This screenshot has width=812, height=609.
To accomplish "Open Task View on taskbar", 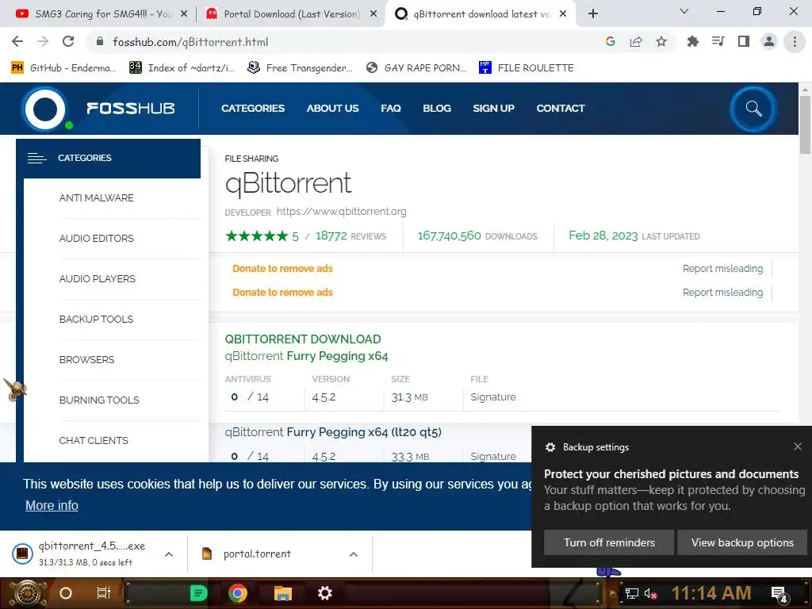I will pyautogui.click(x=104, y=593).
